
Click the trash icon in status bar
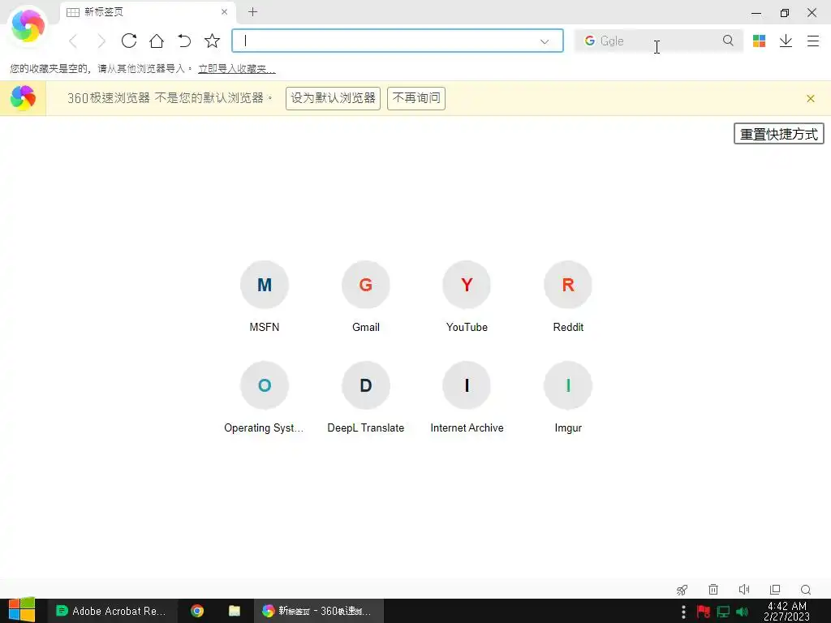click(713, 589)
